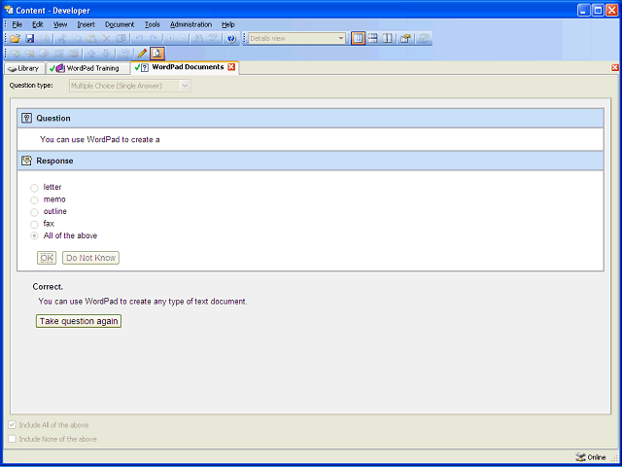Image resolution: width=622 pixels, height=467 pixels.
Task: Delete using the red X toolbar icon
Action: 106,39
